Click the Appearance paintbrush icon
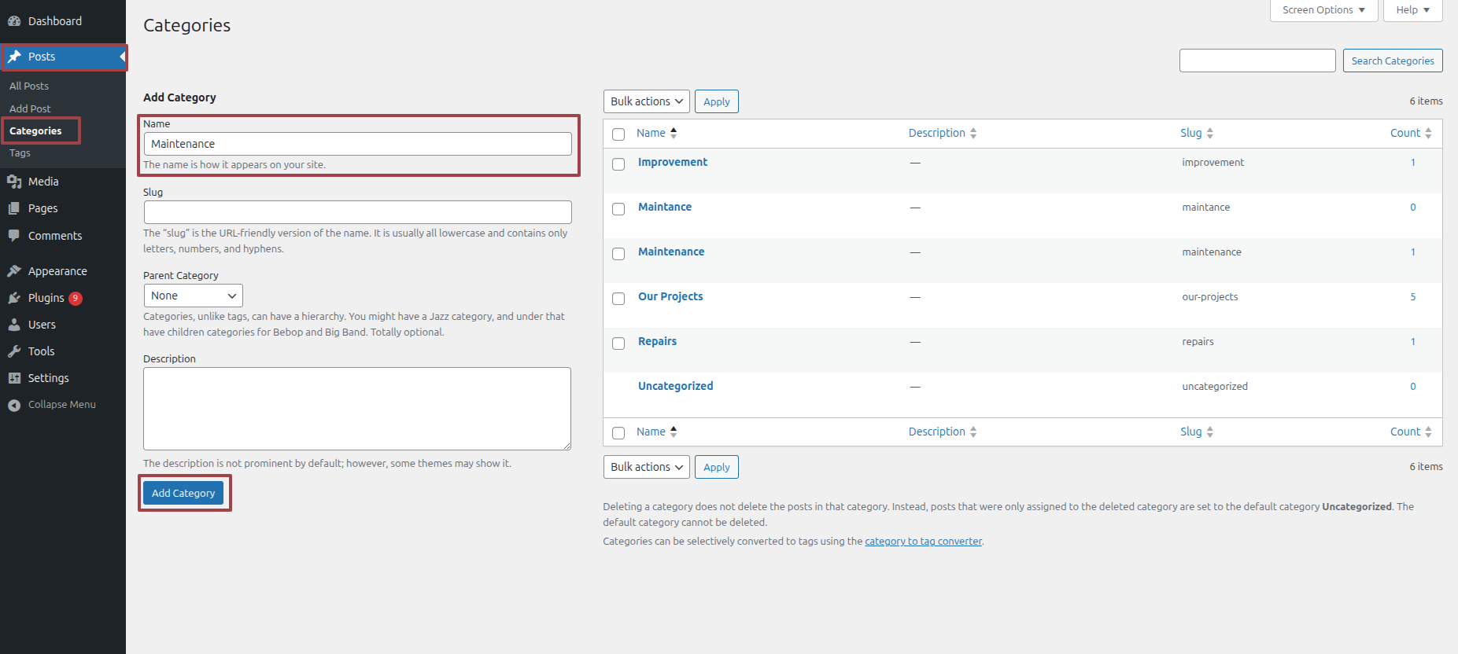1458x654 pixels. point(14,271)
